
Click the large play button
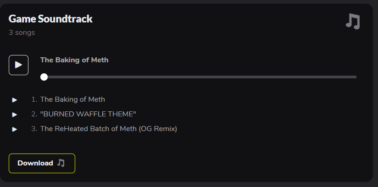(x=18, y=65)
